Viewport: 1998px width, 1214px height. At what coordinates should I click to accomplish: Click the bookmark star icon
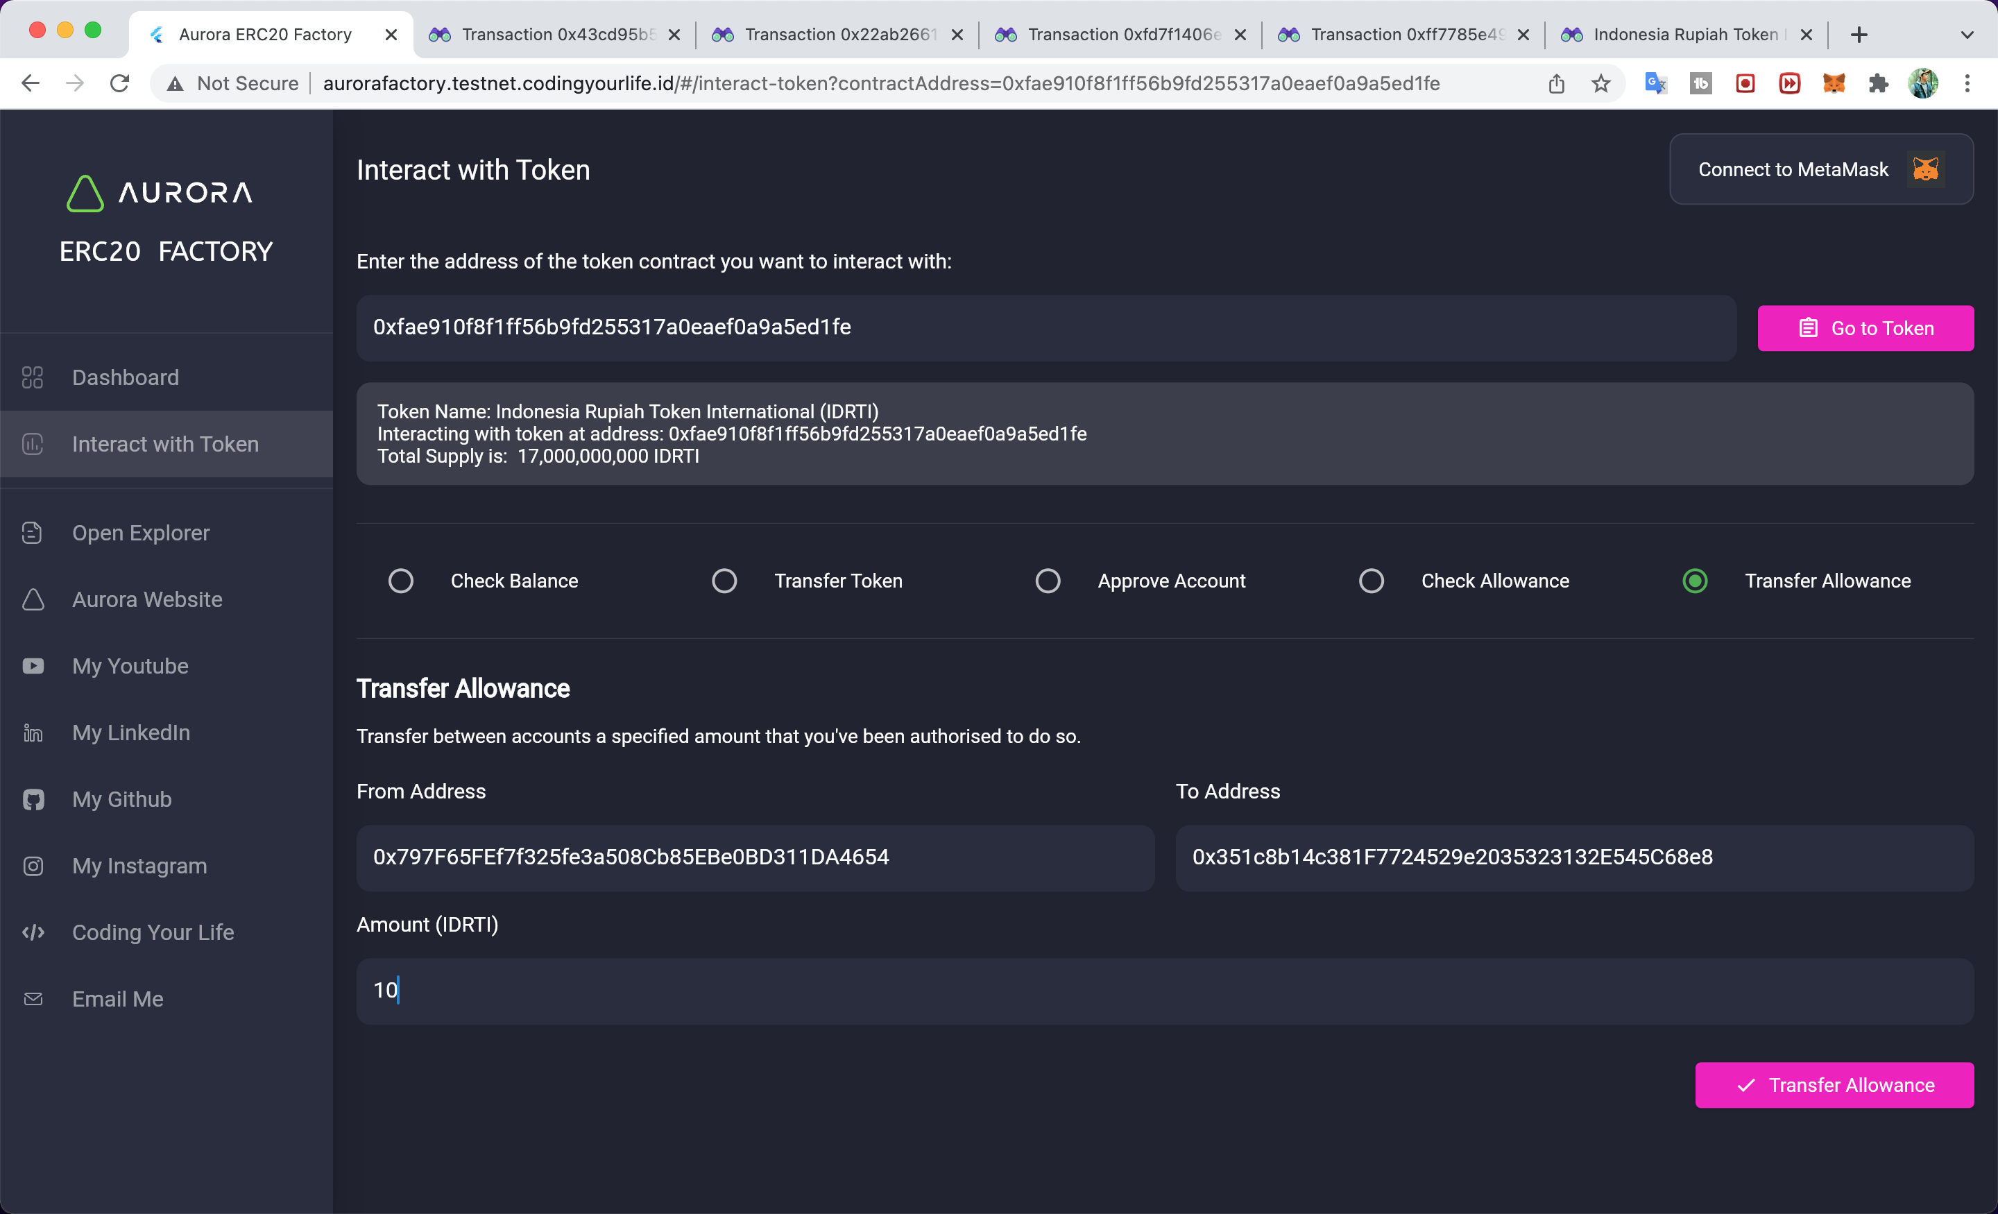tap(1600, 83)
